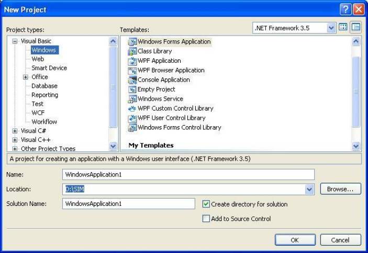The image size is (368, 253).
Task: Confirm with the OK button
Action: pos(295,240)
